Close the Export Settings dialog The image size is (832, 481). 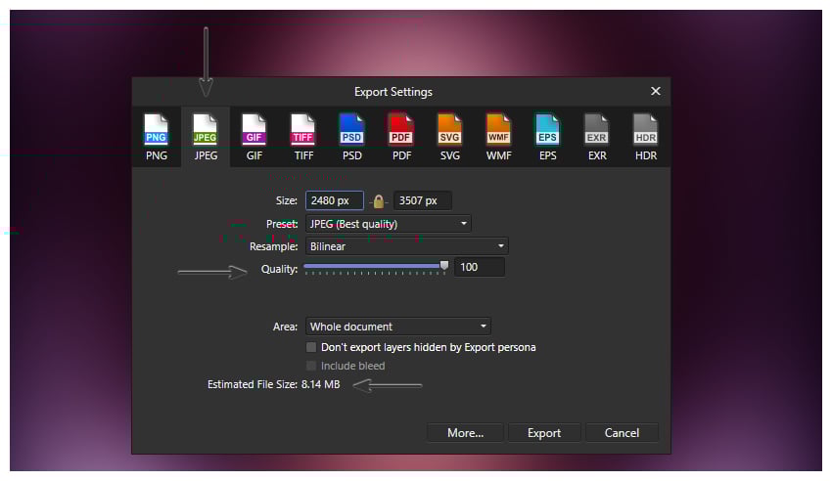tap(656, 91)
